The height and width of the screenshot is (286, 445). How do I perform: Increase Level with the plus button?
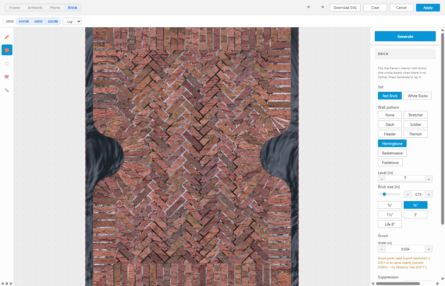(x=429, y=179)
